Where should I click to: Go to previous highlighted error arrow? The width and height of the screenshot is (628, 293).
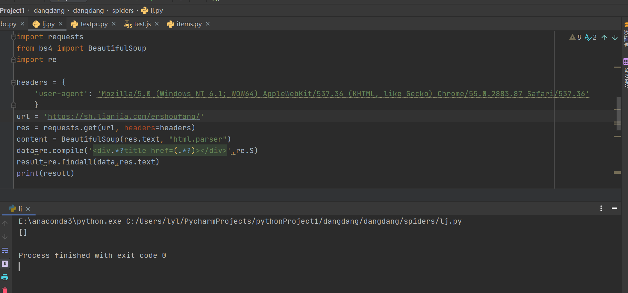pyautogui.click(x=604, y=37)
